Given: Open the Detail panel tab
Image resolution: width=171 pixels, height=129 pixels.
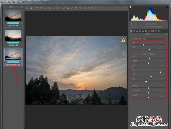Looking at the screenshot, I should click(x=137, y=31).
